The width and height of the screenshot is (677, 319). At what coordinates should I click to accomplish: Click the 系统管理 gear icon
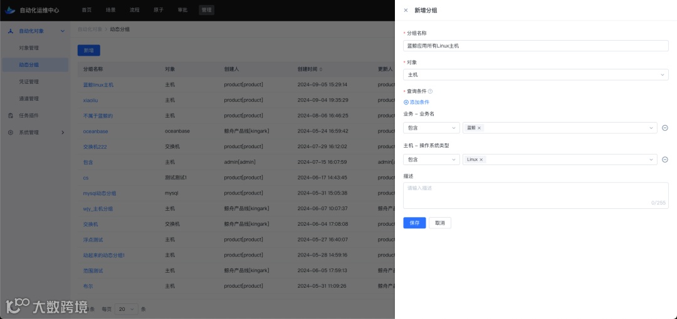tap(11, 133)
